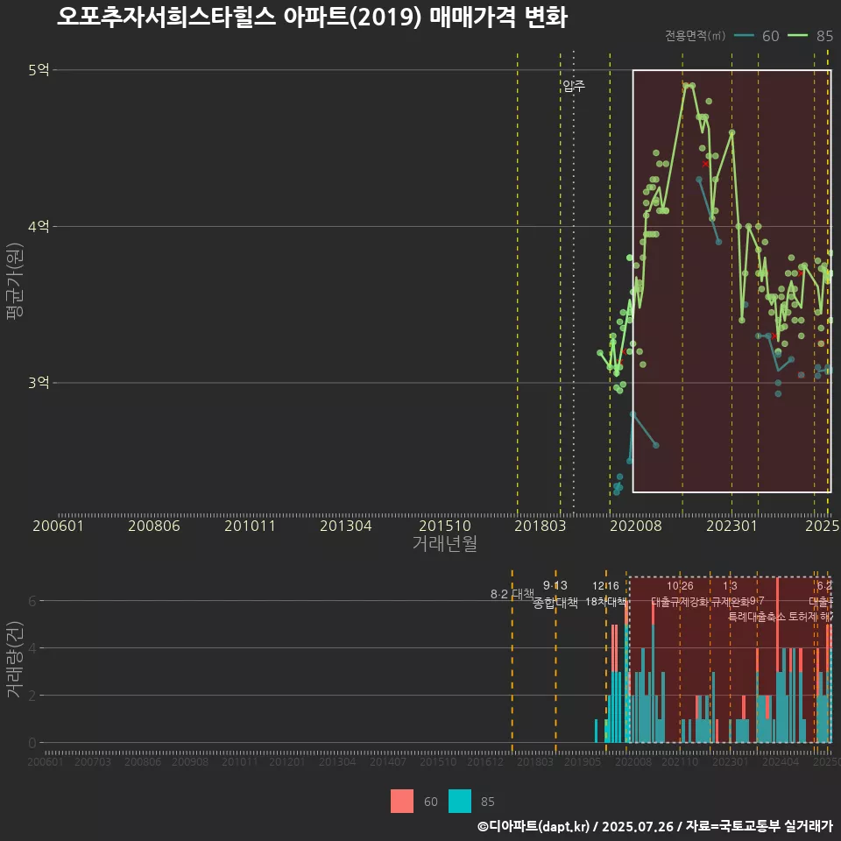Click the teal 85 swatch in bottom legend
The width and height of the screenshot is (841, 841).
[x=460, y=802]
